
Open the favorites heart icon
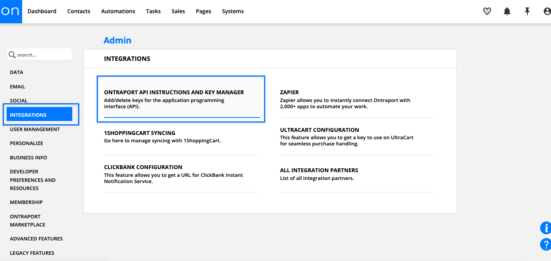[x=487, y=12]
